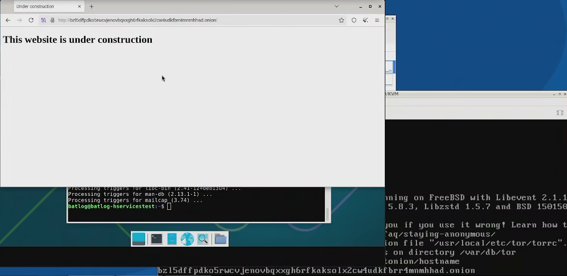This screenshot has height=276, width=567.
Task: Reload the onion page
Action: click(x=31, y=20)
